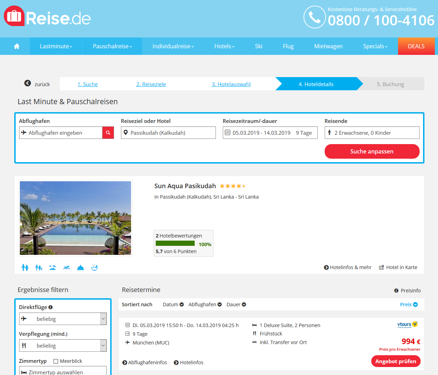Expand the Specials menu
This screenshot has width=438, height=375.
pyautogui.click(x=375, y=46)
